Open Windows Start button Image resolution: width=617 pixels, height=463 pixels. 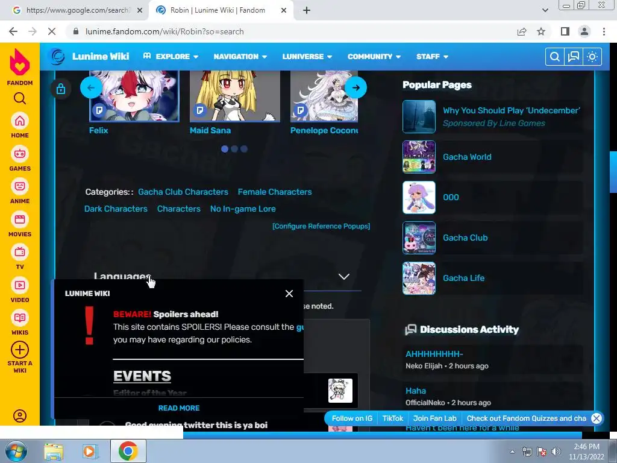pos(16,451)
